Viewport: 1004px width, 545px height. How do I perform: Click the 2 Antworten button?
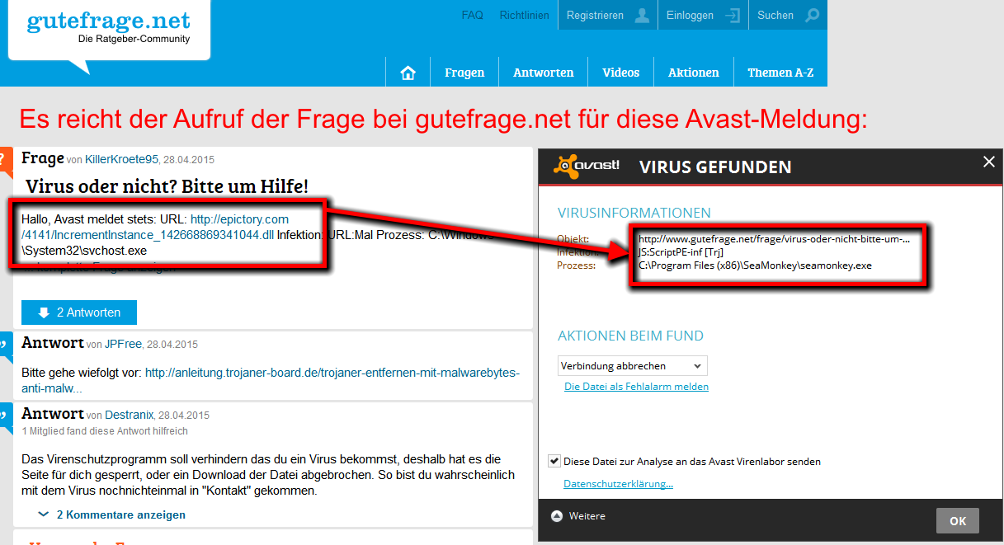(79, 312)
